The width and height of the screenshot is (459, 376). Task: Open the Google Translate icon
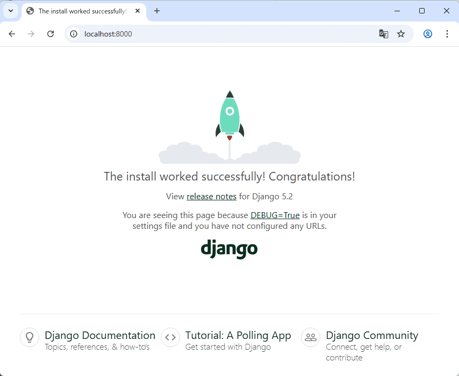click(x=383, y=34)
